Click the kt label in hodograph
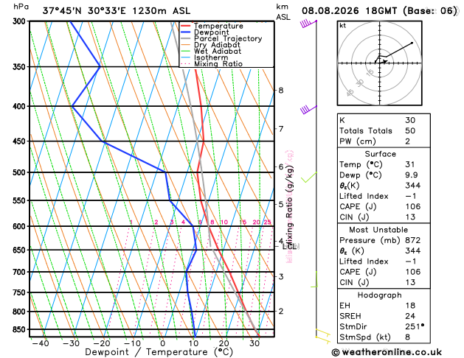The height and width of the screenshot is (358, 464). (x=343, y=26)
